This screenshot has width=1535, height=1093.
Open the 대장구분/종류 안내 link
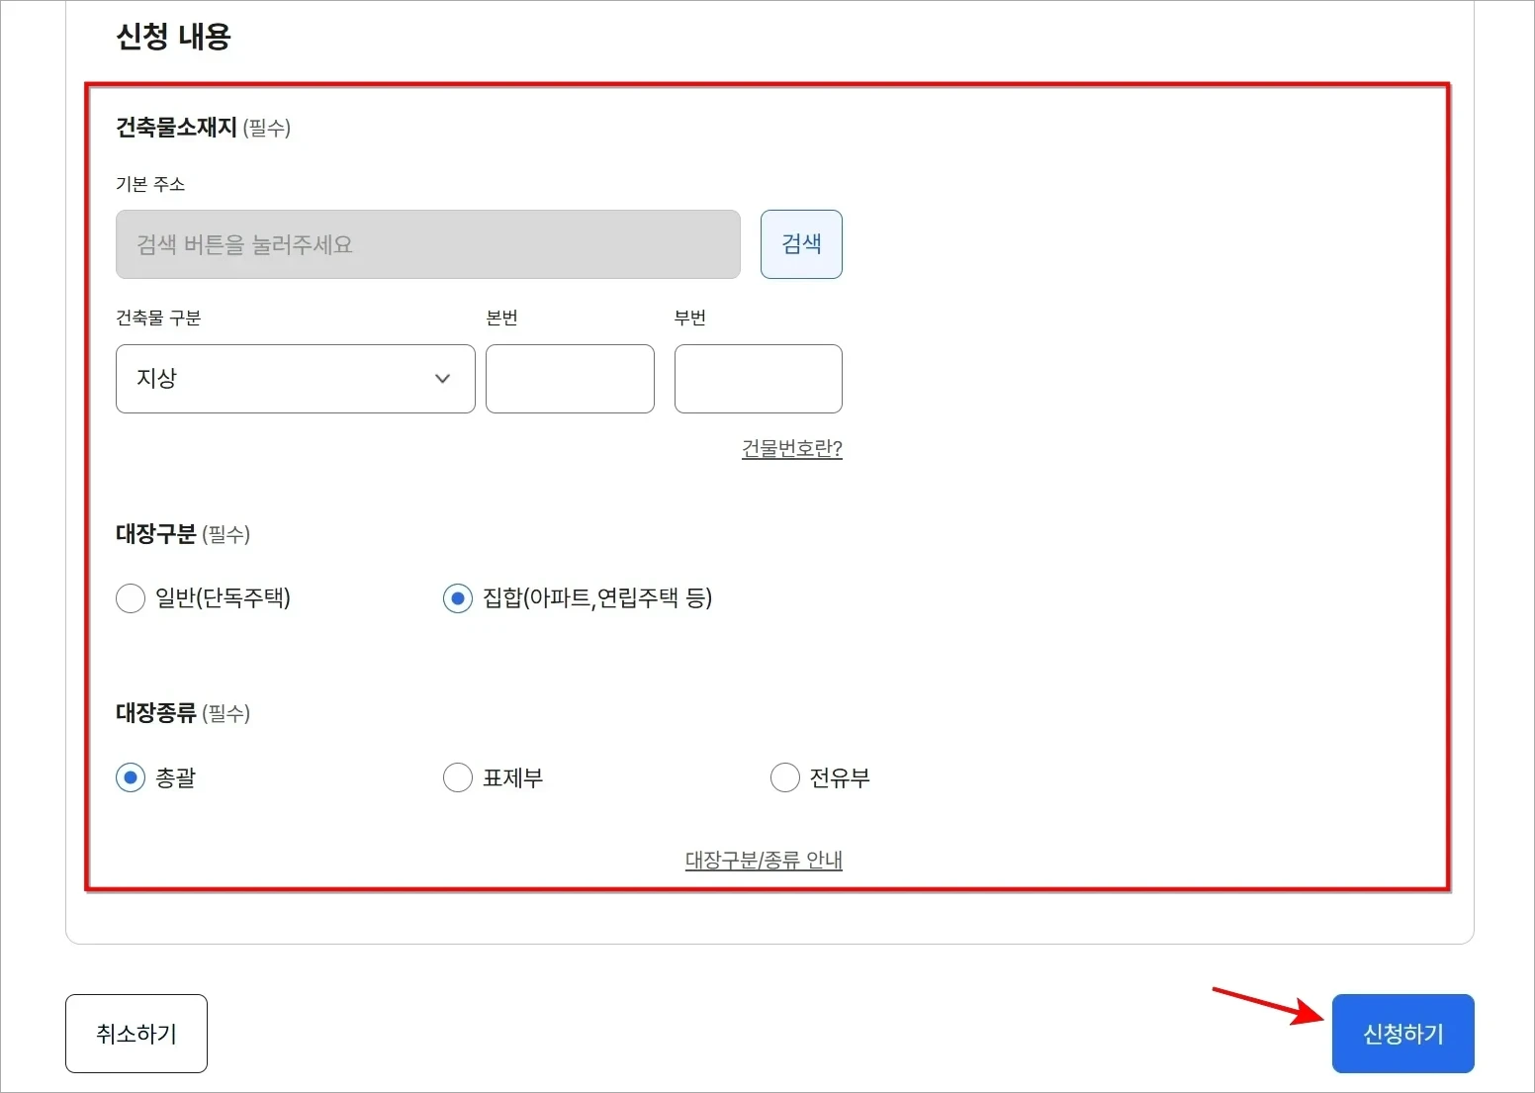(x=763, y=860)
